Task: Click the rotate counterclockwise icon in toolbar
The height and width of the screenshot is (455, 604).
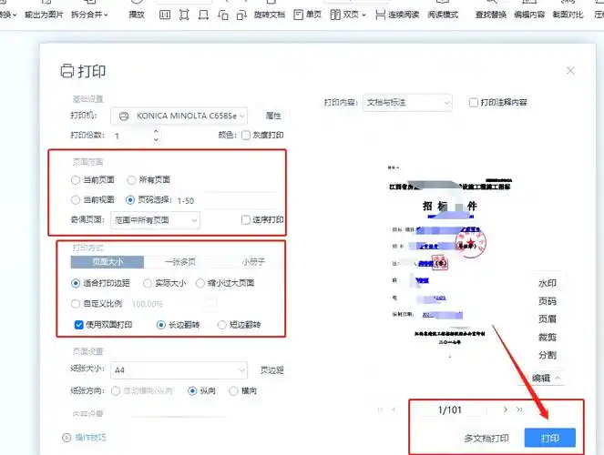Action: pyautogui.click(x=222, y=15)
